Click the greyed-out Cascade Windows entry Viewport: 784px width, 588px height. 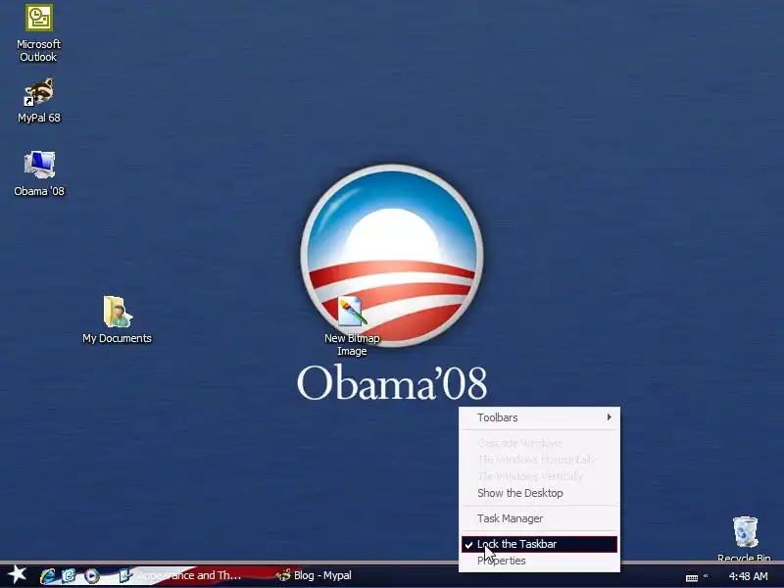click(540, 443)
